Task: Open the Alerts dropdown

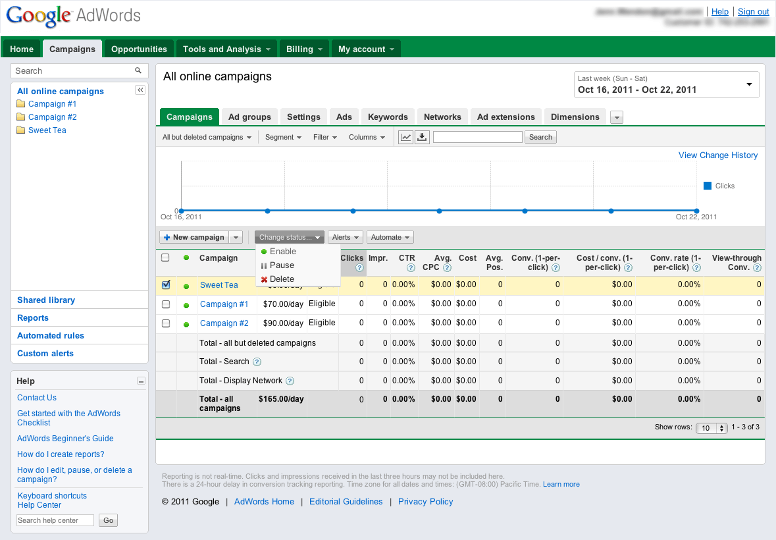Action: click(x=346, y=238)
